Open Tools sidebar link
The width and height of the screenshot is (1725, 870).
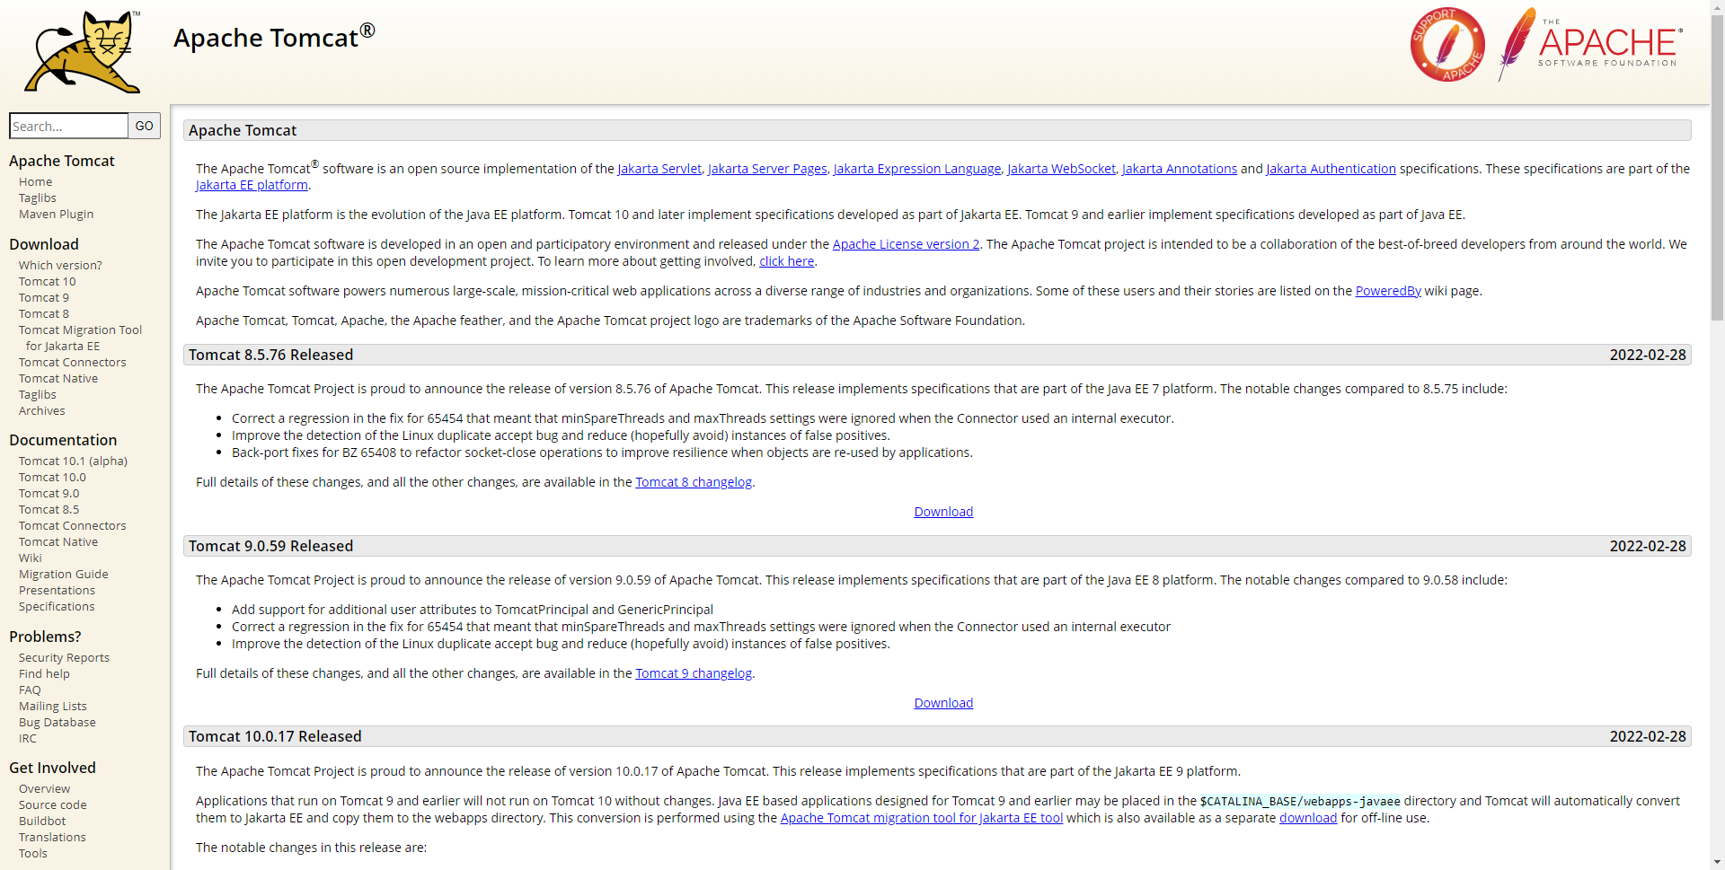32,853
